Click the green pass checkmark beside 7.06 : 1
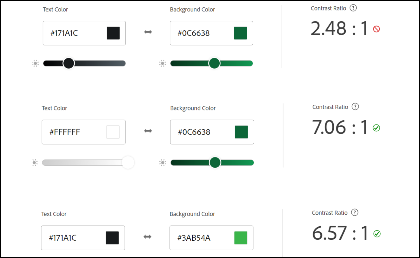 [x=376, y=128]
